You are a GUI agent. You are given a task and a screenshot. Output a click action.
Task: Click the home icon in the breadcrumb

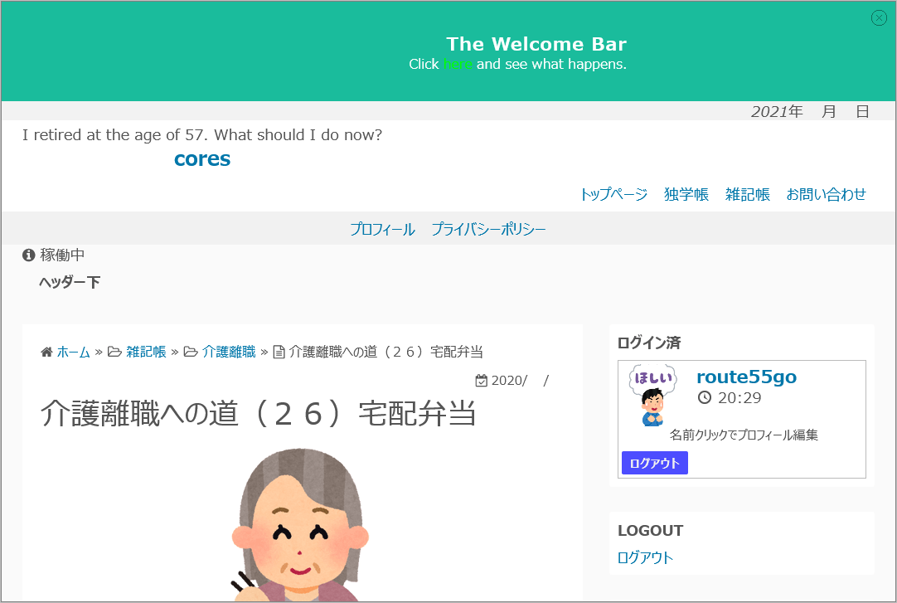coord(46,352)
